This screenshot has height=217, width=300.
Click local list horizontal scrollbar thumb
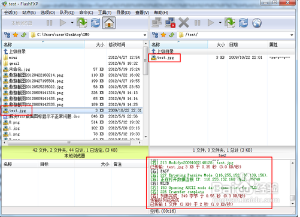pos(69,143)
